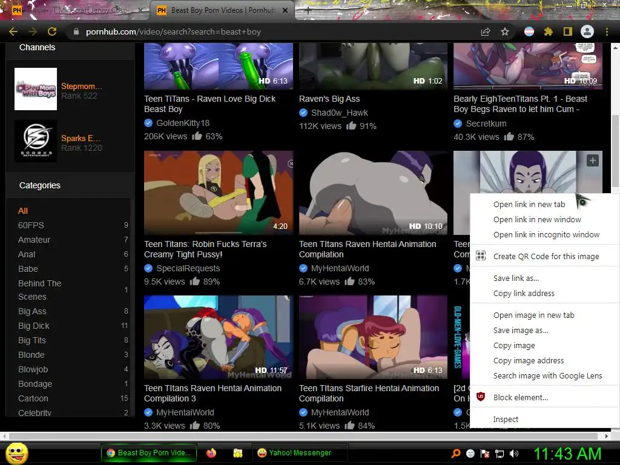
Task: Open a new tab with plus button
Action: click(308, 10)
